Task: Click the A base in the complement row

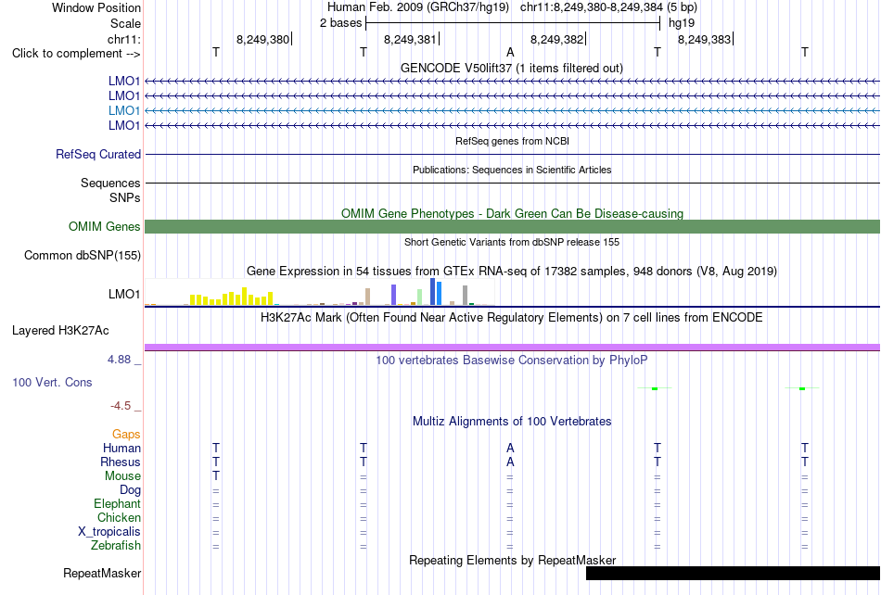Action: [510, 52]
